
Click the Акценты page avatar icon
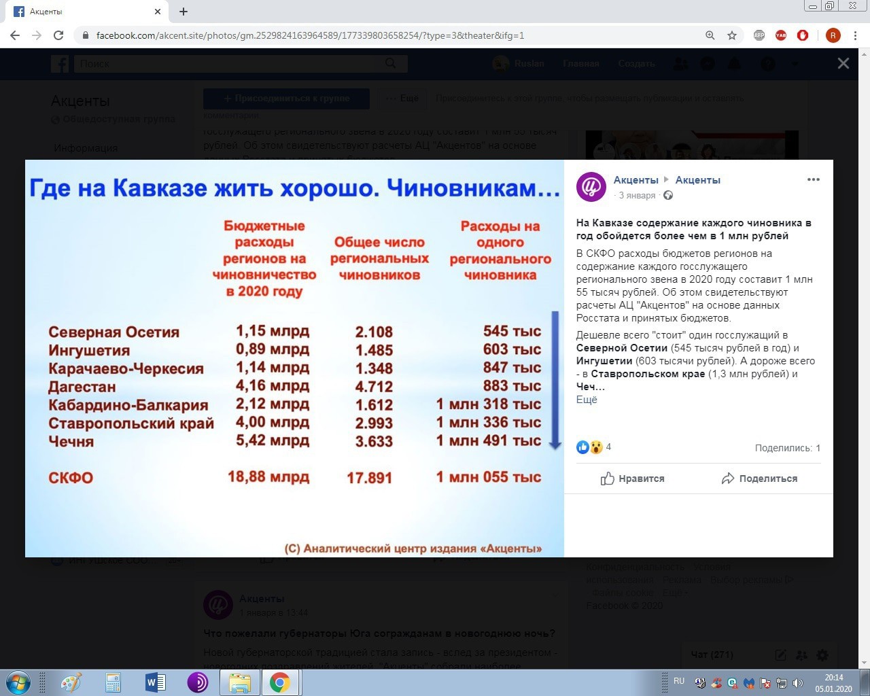point(591,187)
